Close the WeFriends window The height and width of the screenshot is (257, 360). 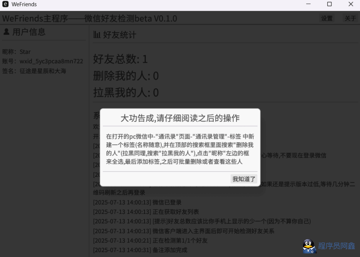351,4
